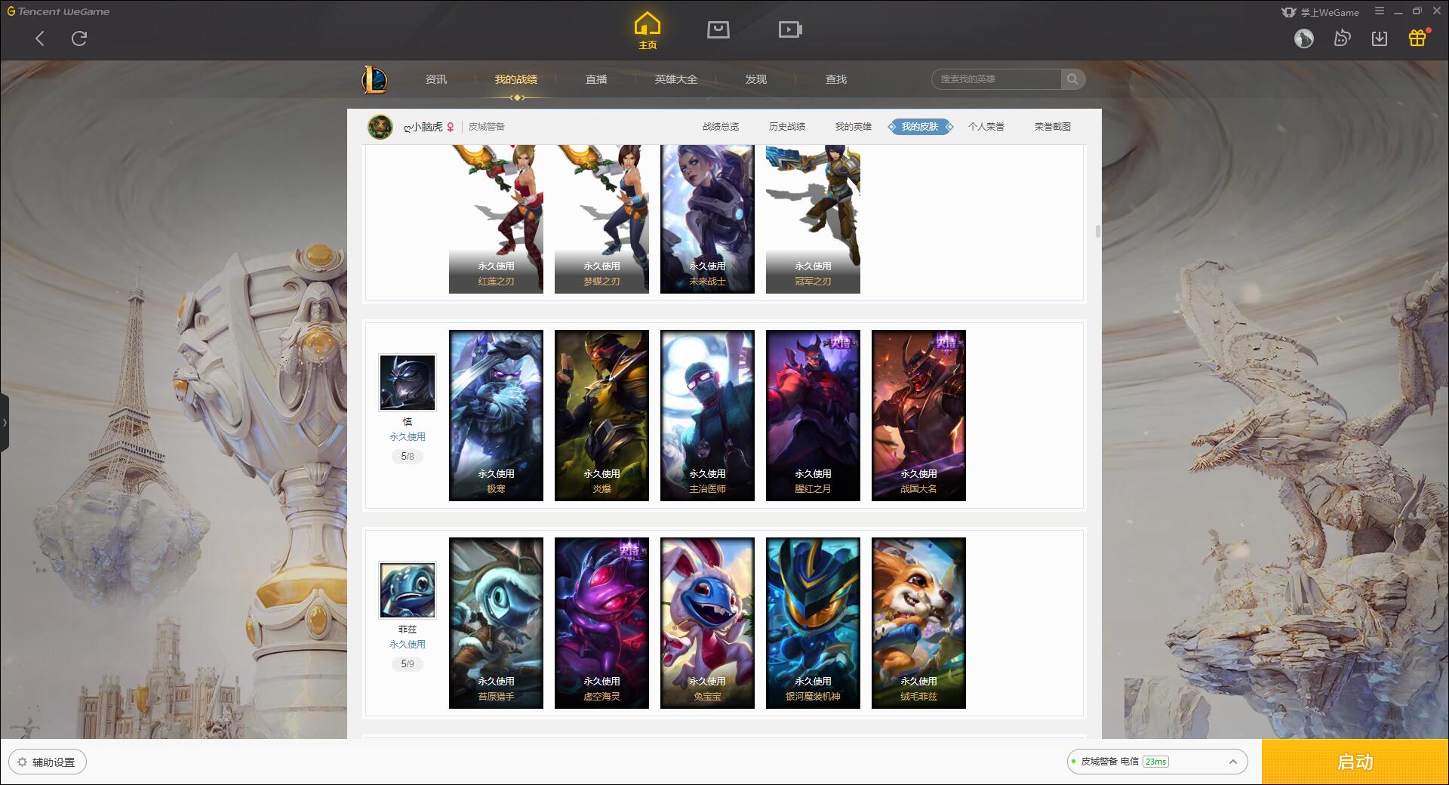Click the Tencent WeGame logo

click(58, 11)
